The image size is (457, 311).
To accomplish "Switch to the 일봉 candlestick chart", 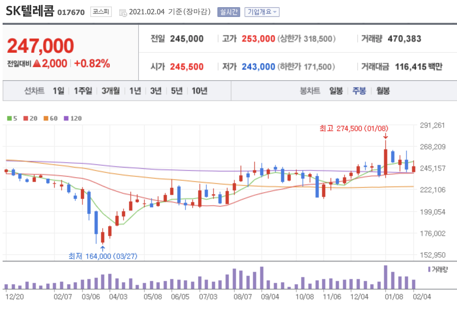I will pos(336,91).
